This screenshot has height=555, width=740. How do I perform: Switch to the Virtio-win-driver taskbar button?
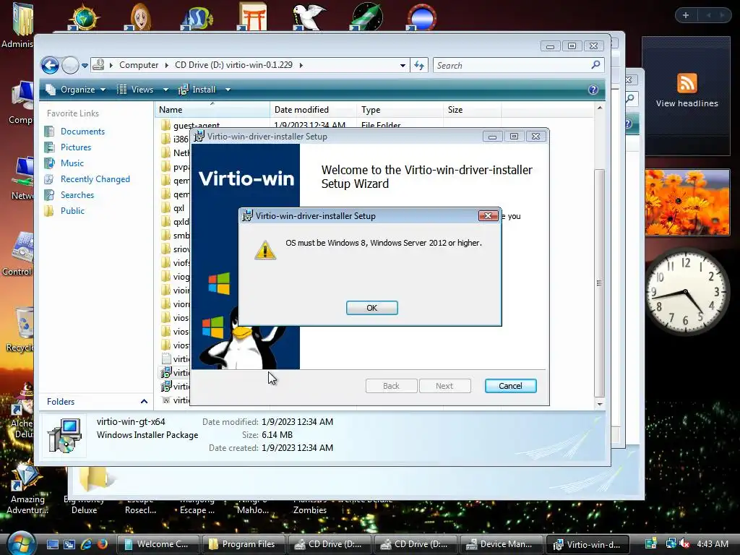coord(588,544)
